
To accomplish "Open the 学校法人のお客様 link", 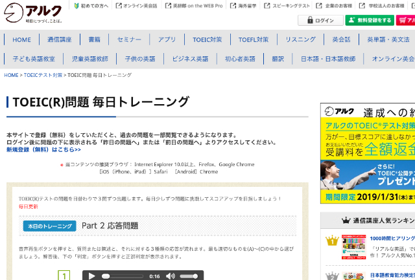I will coord(382,6).
